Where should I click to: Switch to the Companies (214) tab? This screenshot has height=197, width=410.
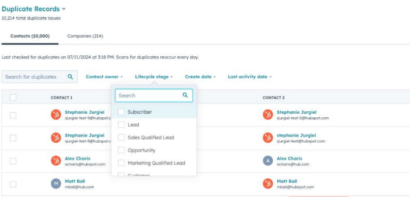coord(85,36)
